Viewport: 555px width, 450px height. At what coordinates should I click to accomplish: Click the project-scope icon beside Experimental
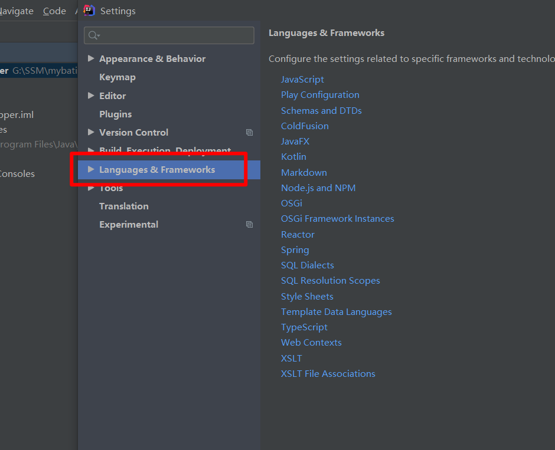(249, 225)
